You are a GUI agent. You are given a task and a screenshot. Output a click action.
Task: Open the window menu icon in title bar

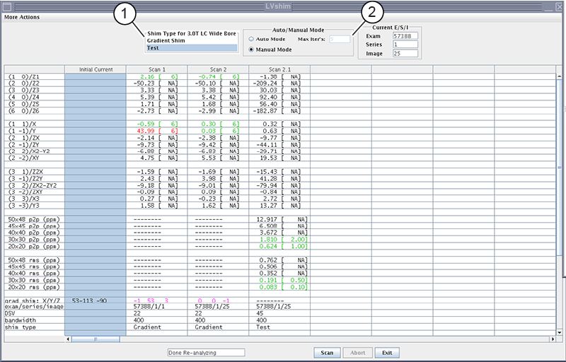6,6
